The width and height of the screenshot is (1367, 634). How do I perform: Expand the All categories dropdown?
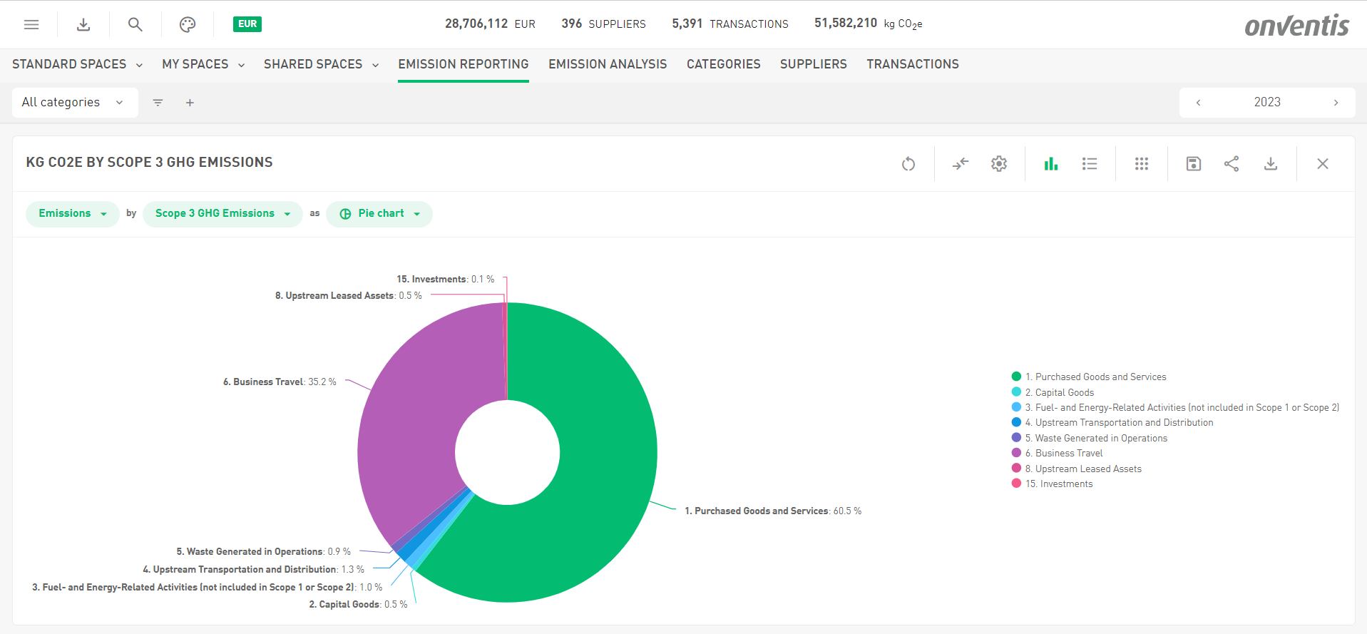(x=74, y=103)
